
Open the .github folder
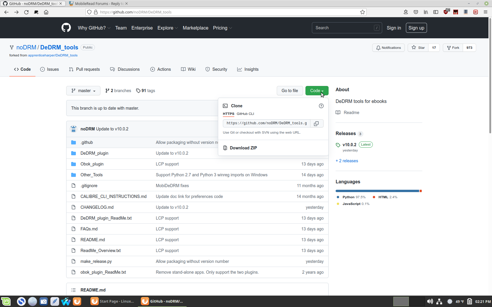point(87,142)
